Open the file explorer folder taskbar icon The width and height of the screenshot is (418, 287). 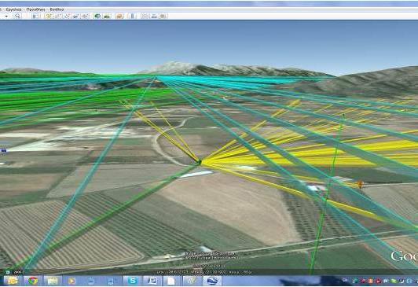pos(13,281)
